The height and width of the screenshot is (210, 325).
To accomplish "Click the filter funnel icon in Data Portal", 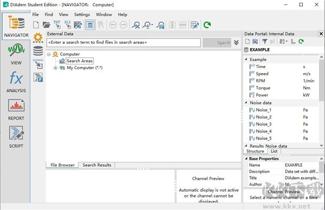I will coord(265,42).
